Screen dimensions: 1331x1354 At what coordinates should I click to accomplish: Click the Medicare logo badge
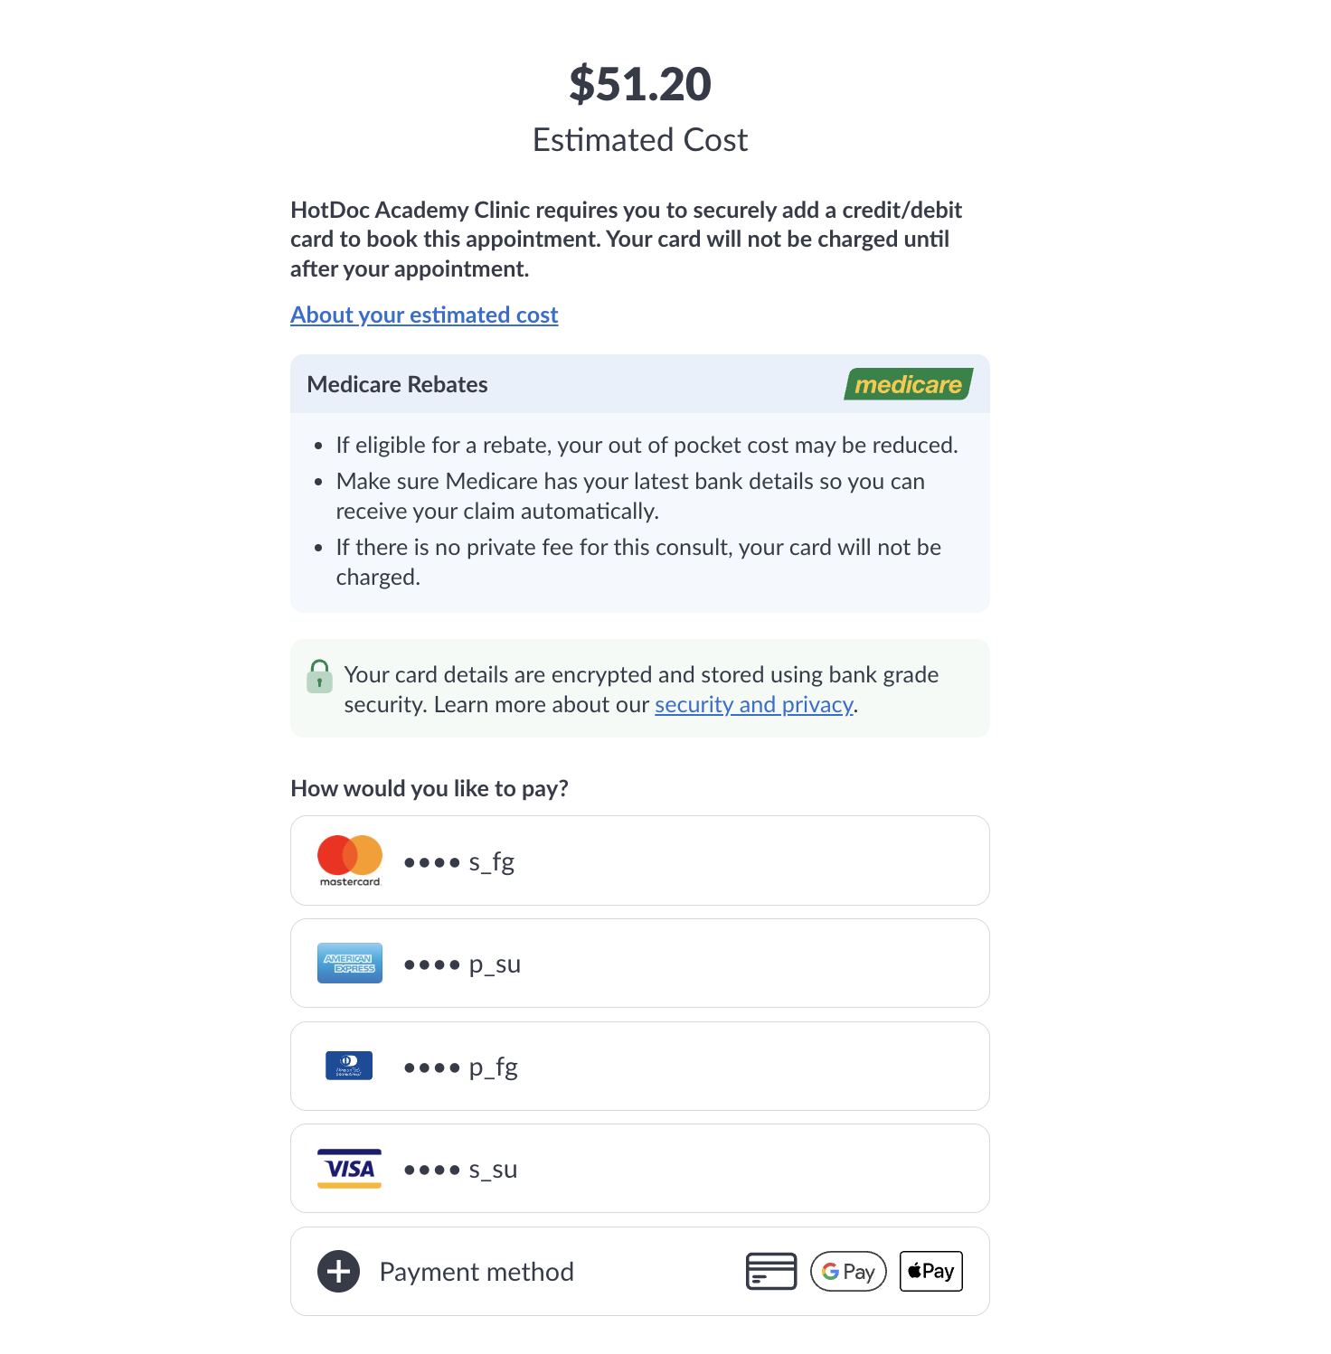908,384
